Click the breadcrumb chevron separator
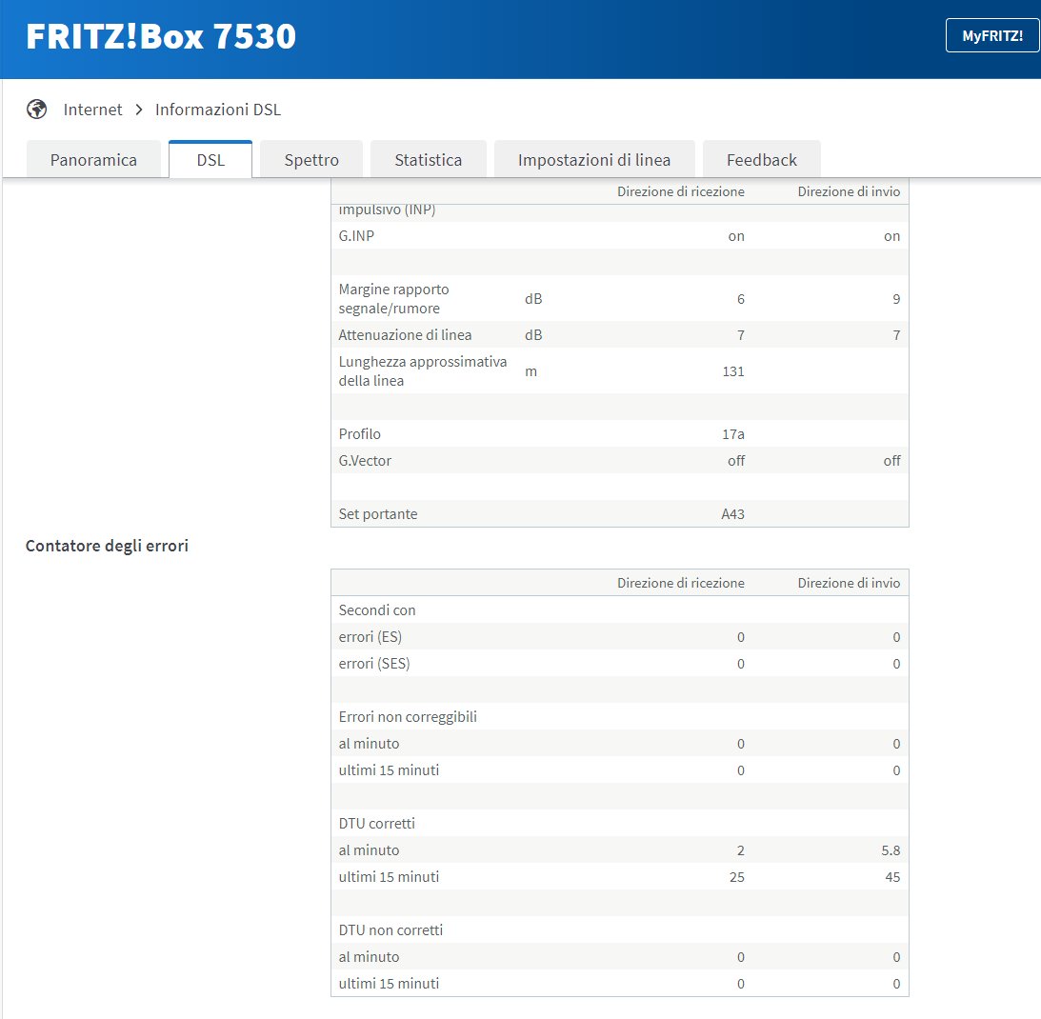Image resolution: width=1041 pixels, height=1019 pixels. 139,110
